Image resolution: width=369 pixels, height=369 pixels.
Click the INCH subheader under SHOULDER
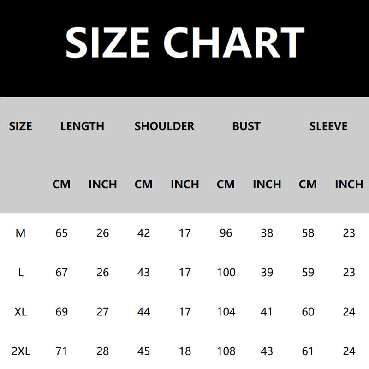click(185, 184)
